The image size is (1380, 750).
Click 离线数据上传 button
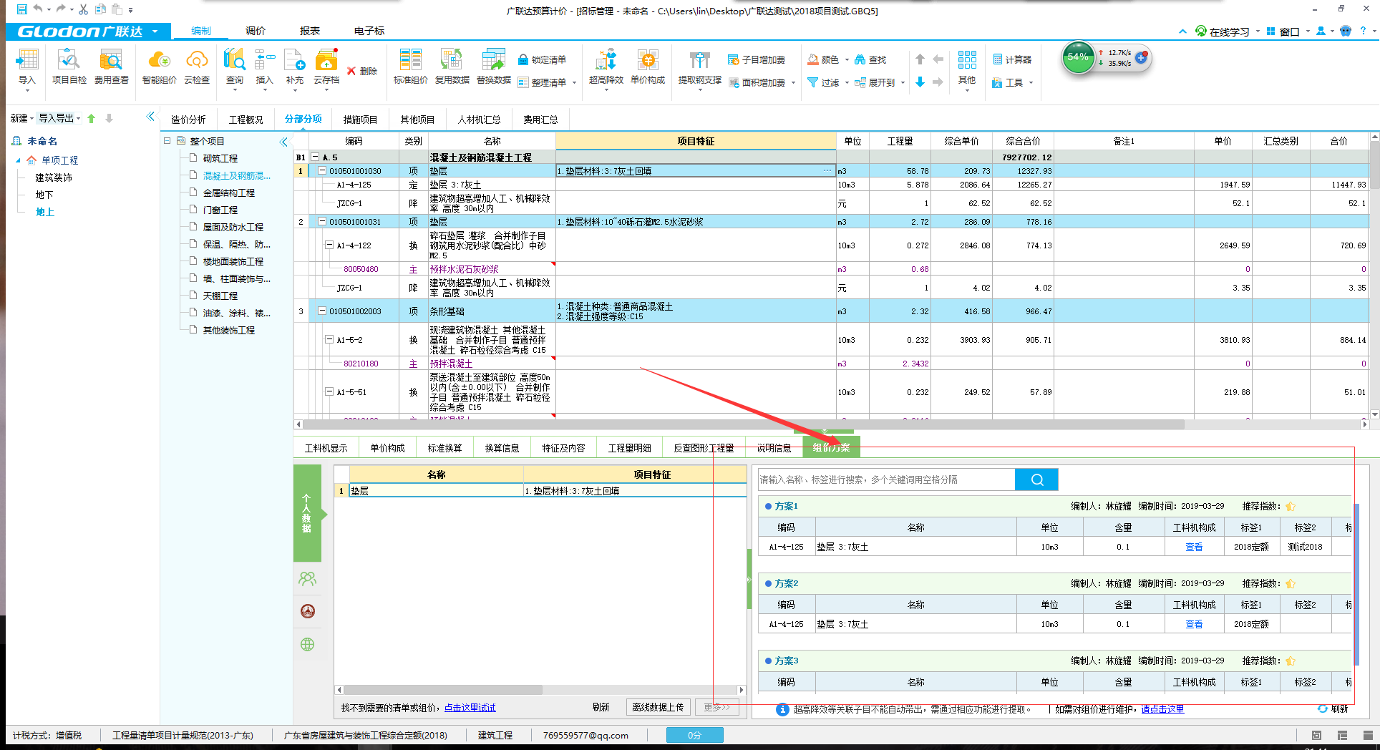tap(658, 707)
